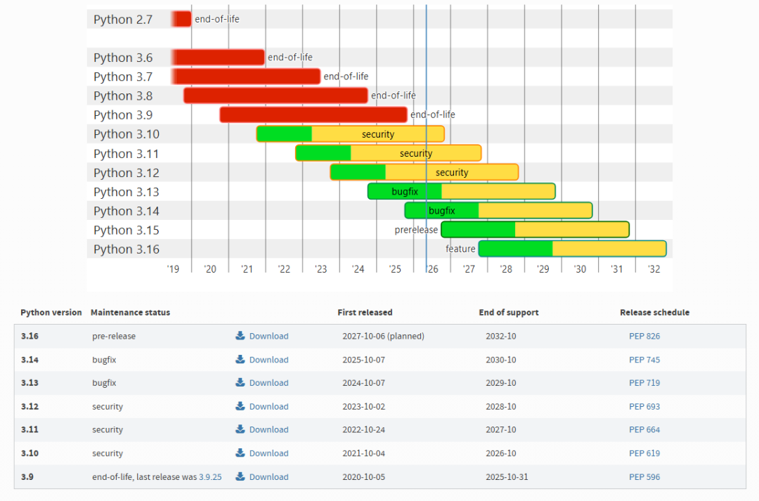Click the 'pre-release' status in 3.16 row
The height and width of the screenshot is (501, 759).
click(x=114, y=336)
